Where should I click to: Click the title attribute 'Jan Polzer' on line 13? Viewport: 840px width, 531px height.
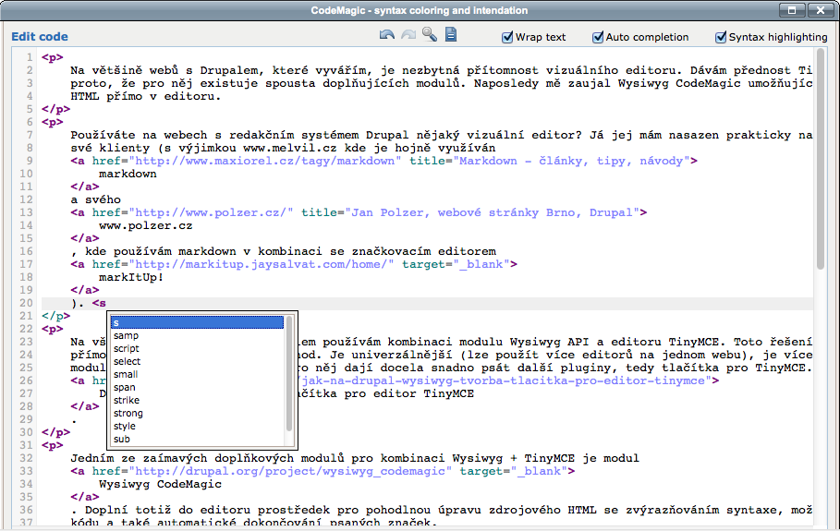[x=470, y=212]
